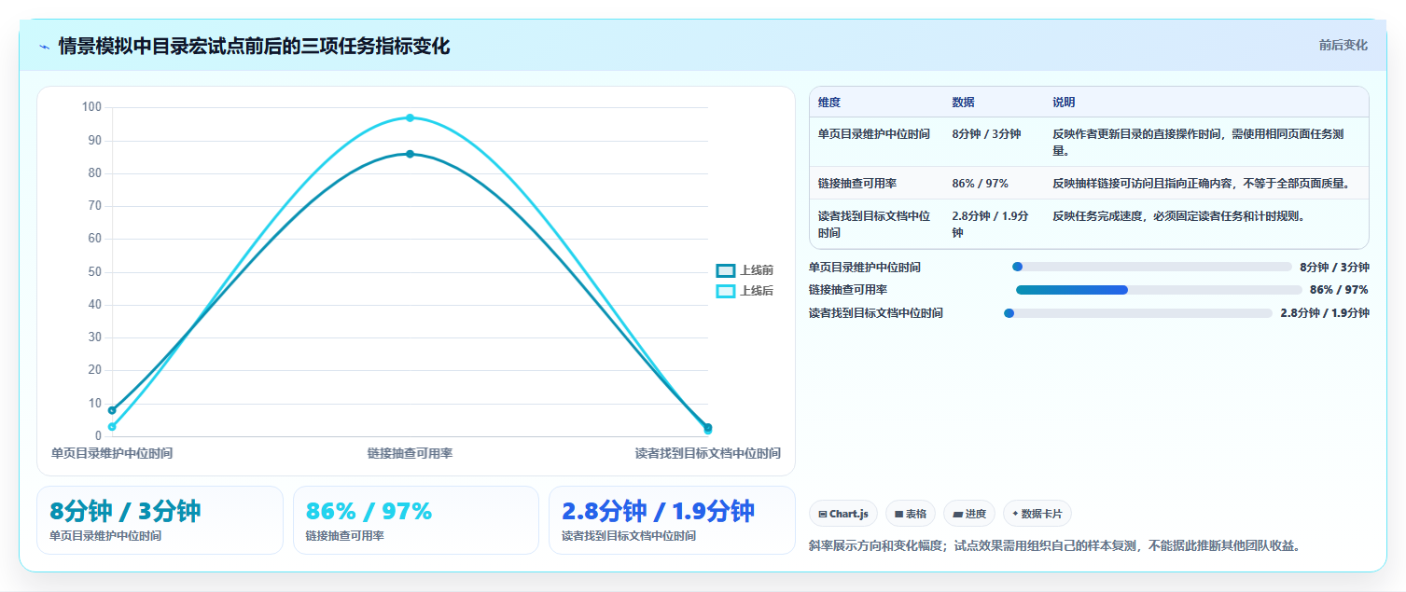Viewport: 1406px width, 592px height.
Task: Toggle the 上线前 legend swatch
Action: coord(726,270)
